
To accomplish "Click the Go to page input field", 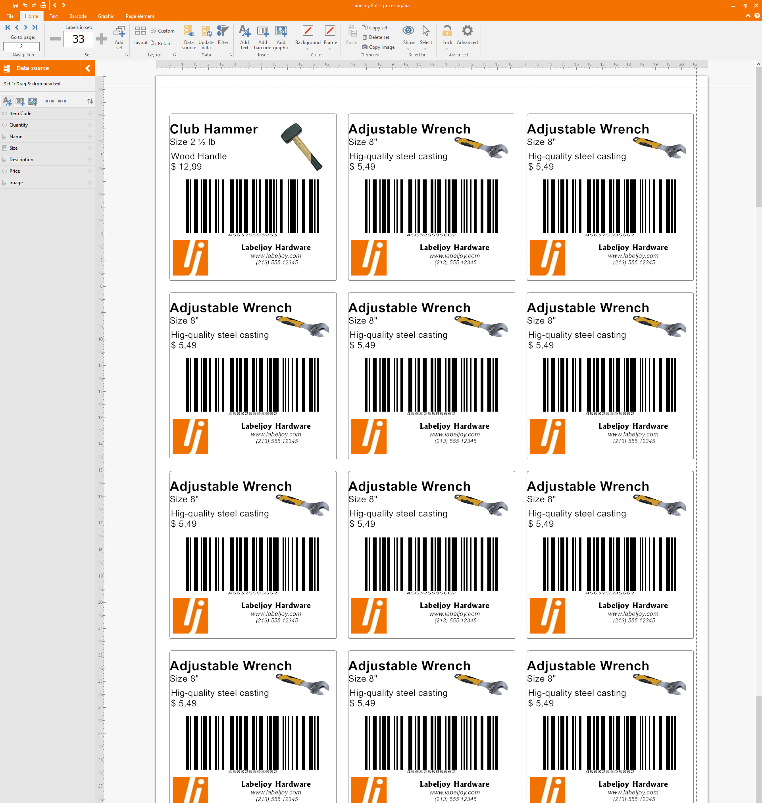I will click(x=21, y=46).
